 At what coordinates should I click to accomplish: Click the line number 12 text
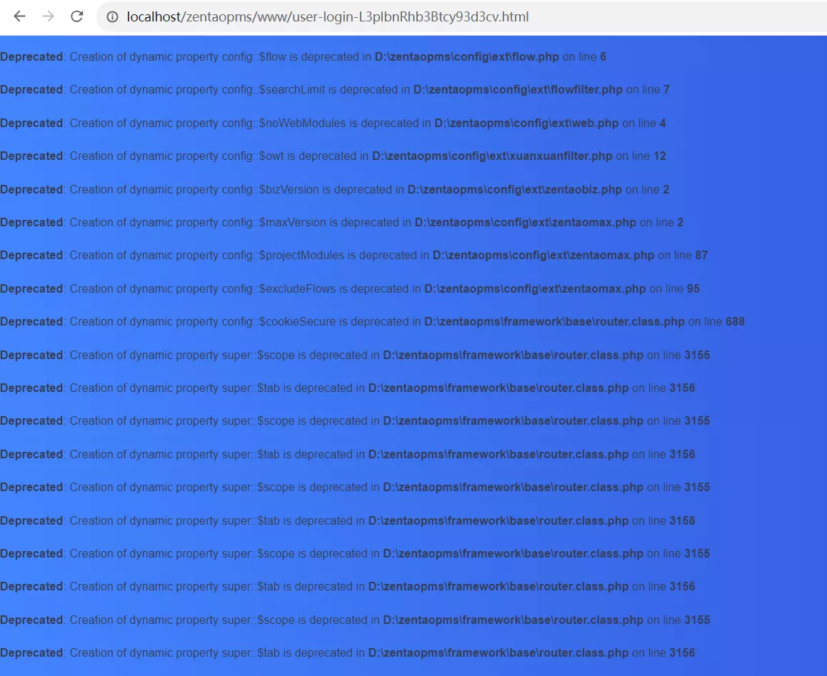[x=660, y=156]
